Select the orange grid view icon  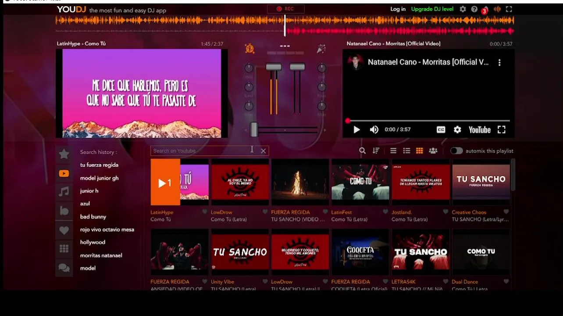[420, 151]
